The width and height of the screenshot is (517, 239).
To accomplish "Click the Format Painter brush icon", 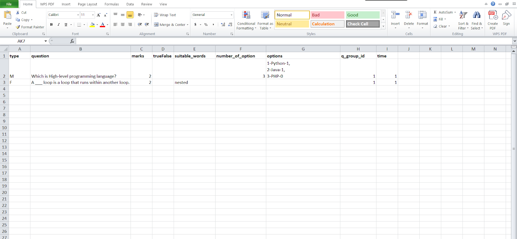I will 18,27.
